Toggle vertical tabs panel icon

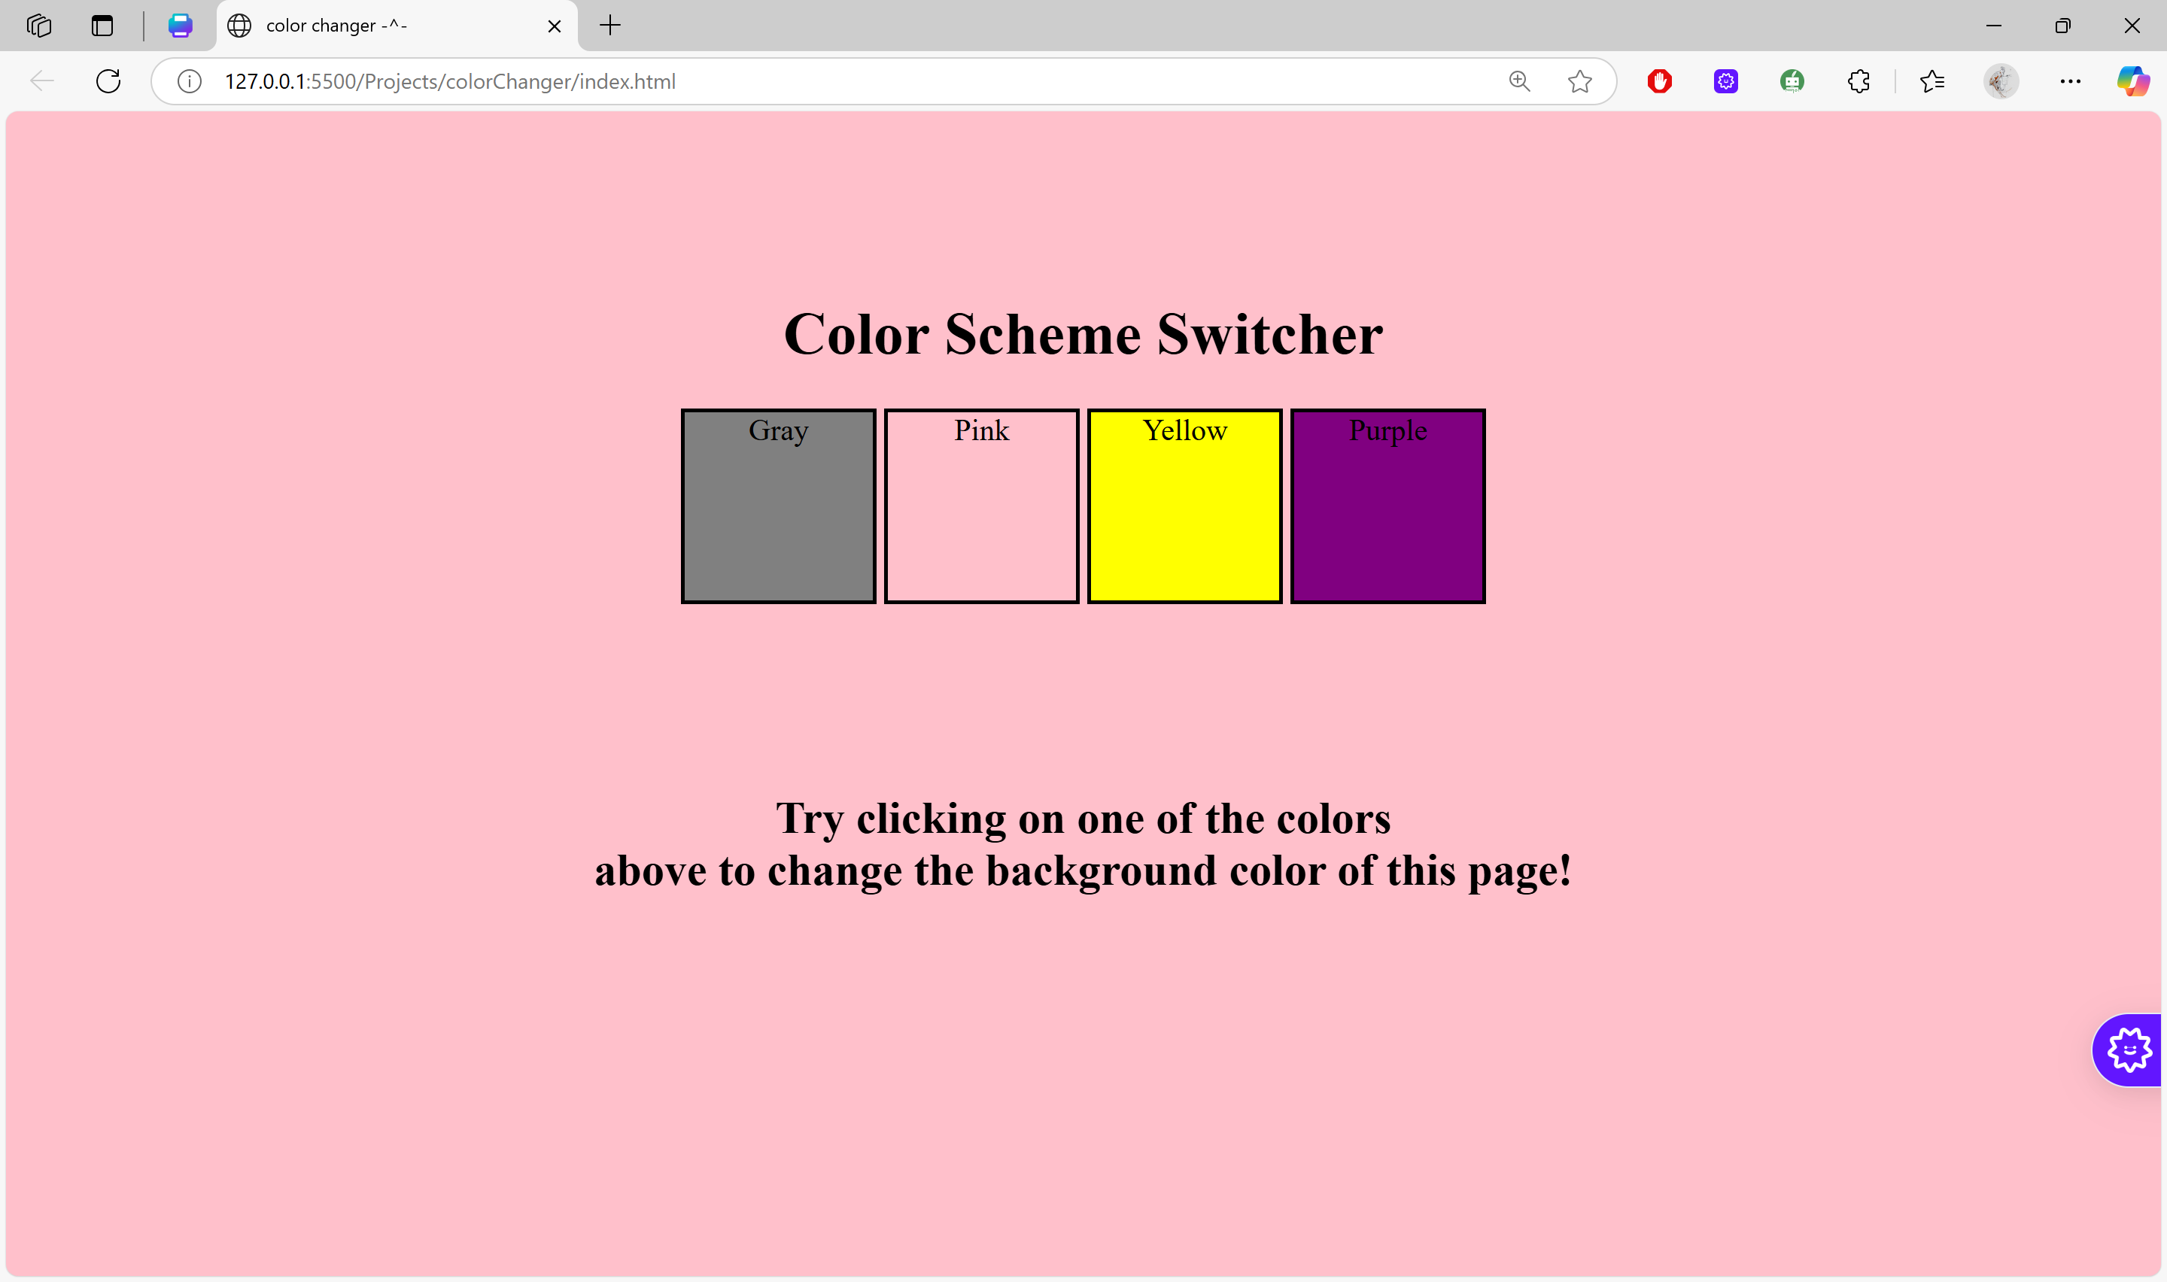point(102,26)
